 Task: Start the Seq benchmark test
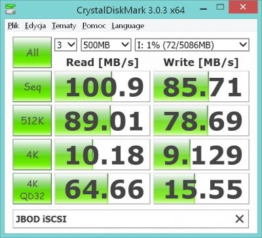coord(32,86)
